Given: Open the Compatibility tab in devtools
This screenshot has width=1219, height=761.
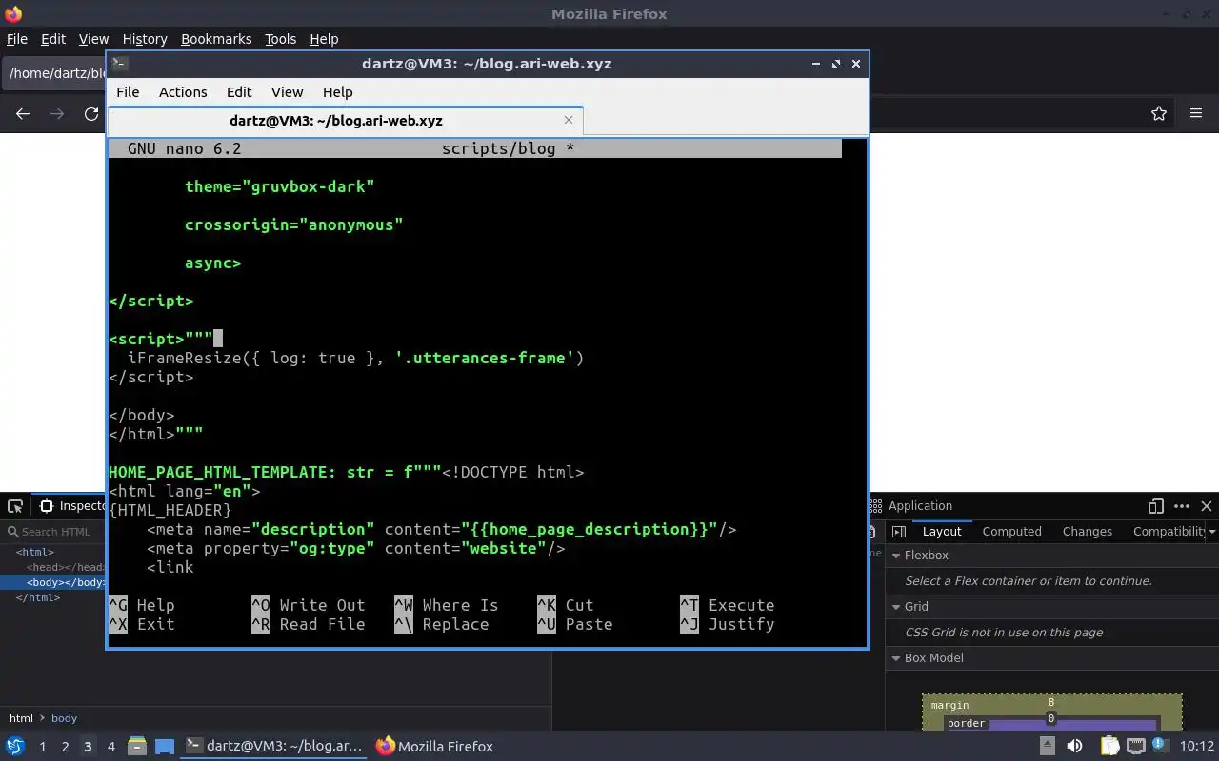Looking at the screenshot, I should click(1169, 532).
